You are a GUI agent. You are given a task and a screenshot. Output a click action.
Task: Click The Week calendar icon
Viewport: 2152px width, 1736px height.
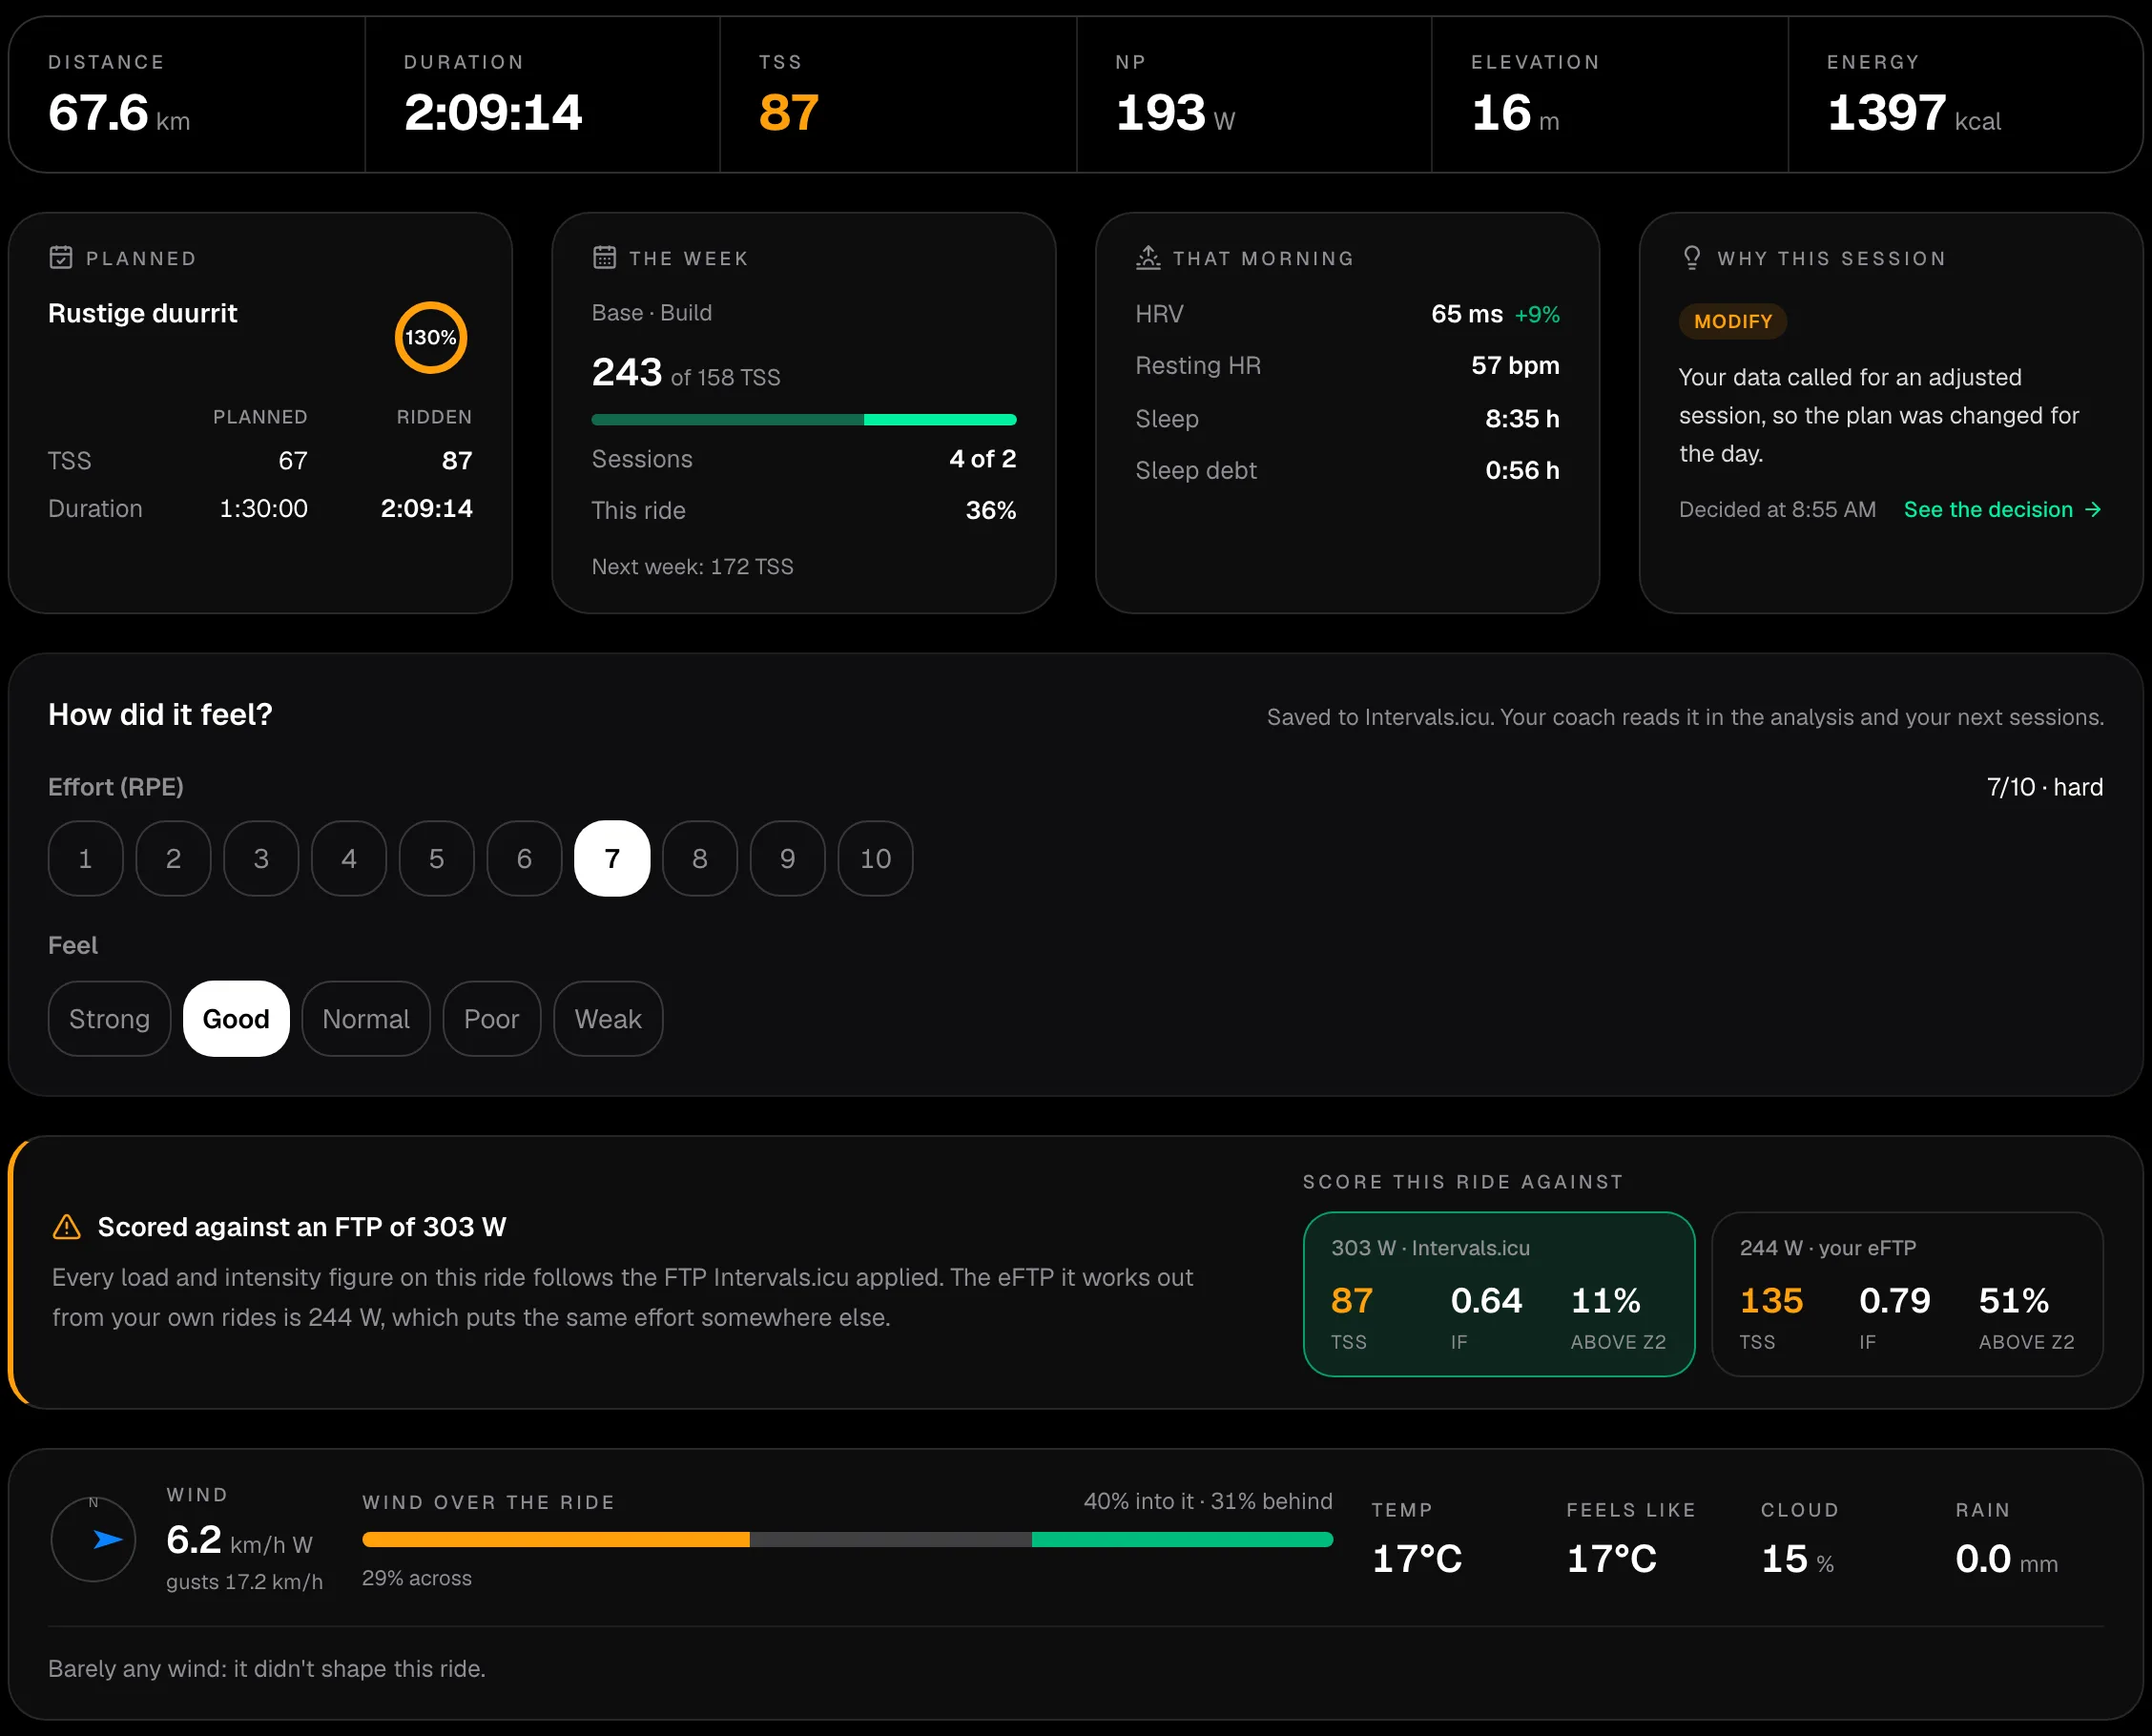[x=604, y=258]
